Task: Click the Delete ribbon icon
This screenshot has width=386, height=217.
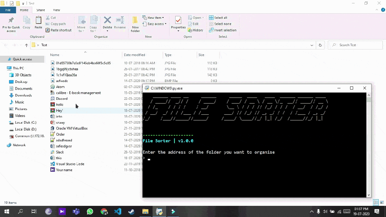Action: click(x=107, y=20)
